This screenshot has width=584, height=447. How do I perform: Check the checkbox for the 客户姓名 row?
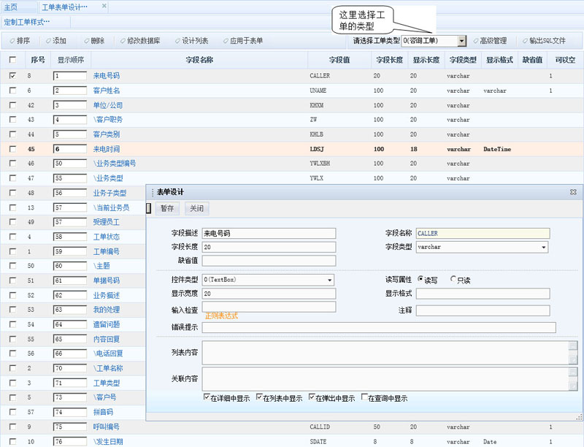pos(12,90)
